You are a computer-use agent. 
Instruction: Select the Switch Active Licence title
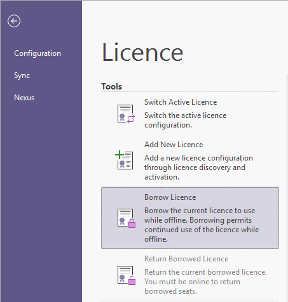click(x=181, y=102)
